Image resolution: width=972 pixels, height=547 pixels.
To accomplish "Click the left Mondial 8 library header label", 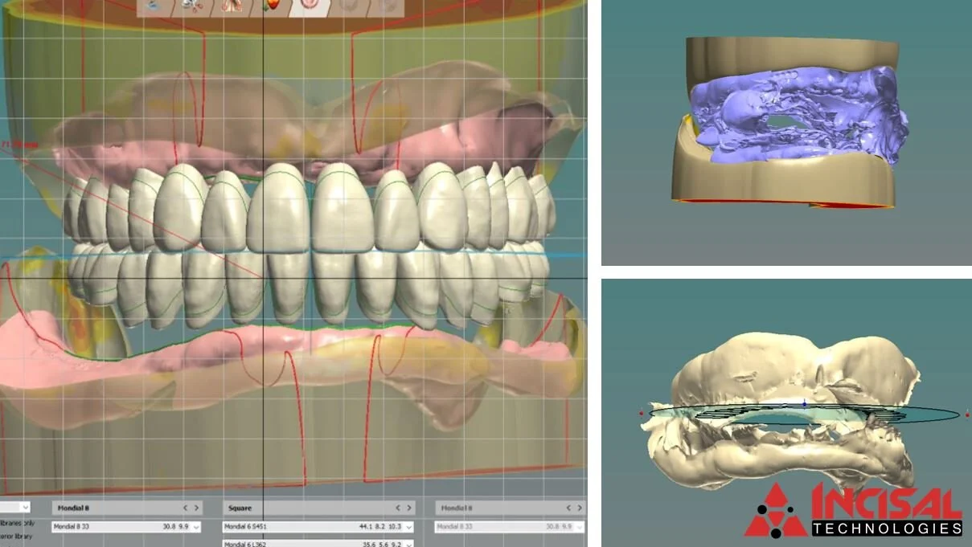I will (72, 508).
